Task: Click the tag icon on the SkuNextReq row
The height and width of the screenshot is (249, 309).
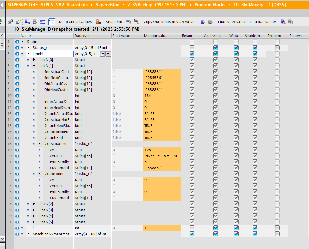Action: point(17,174)
